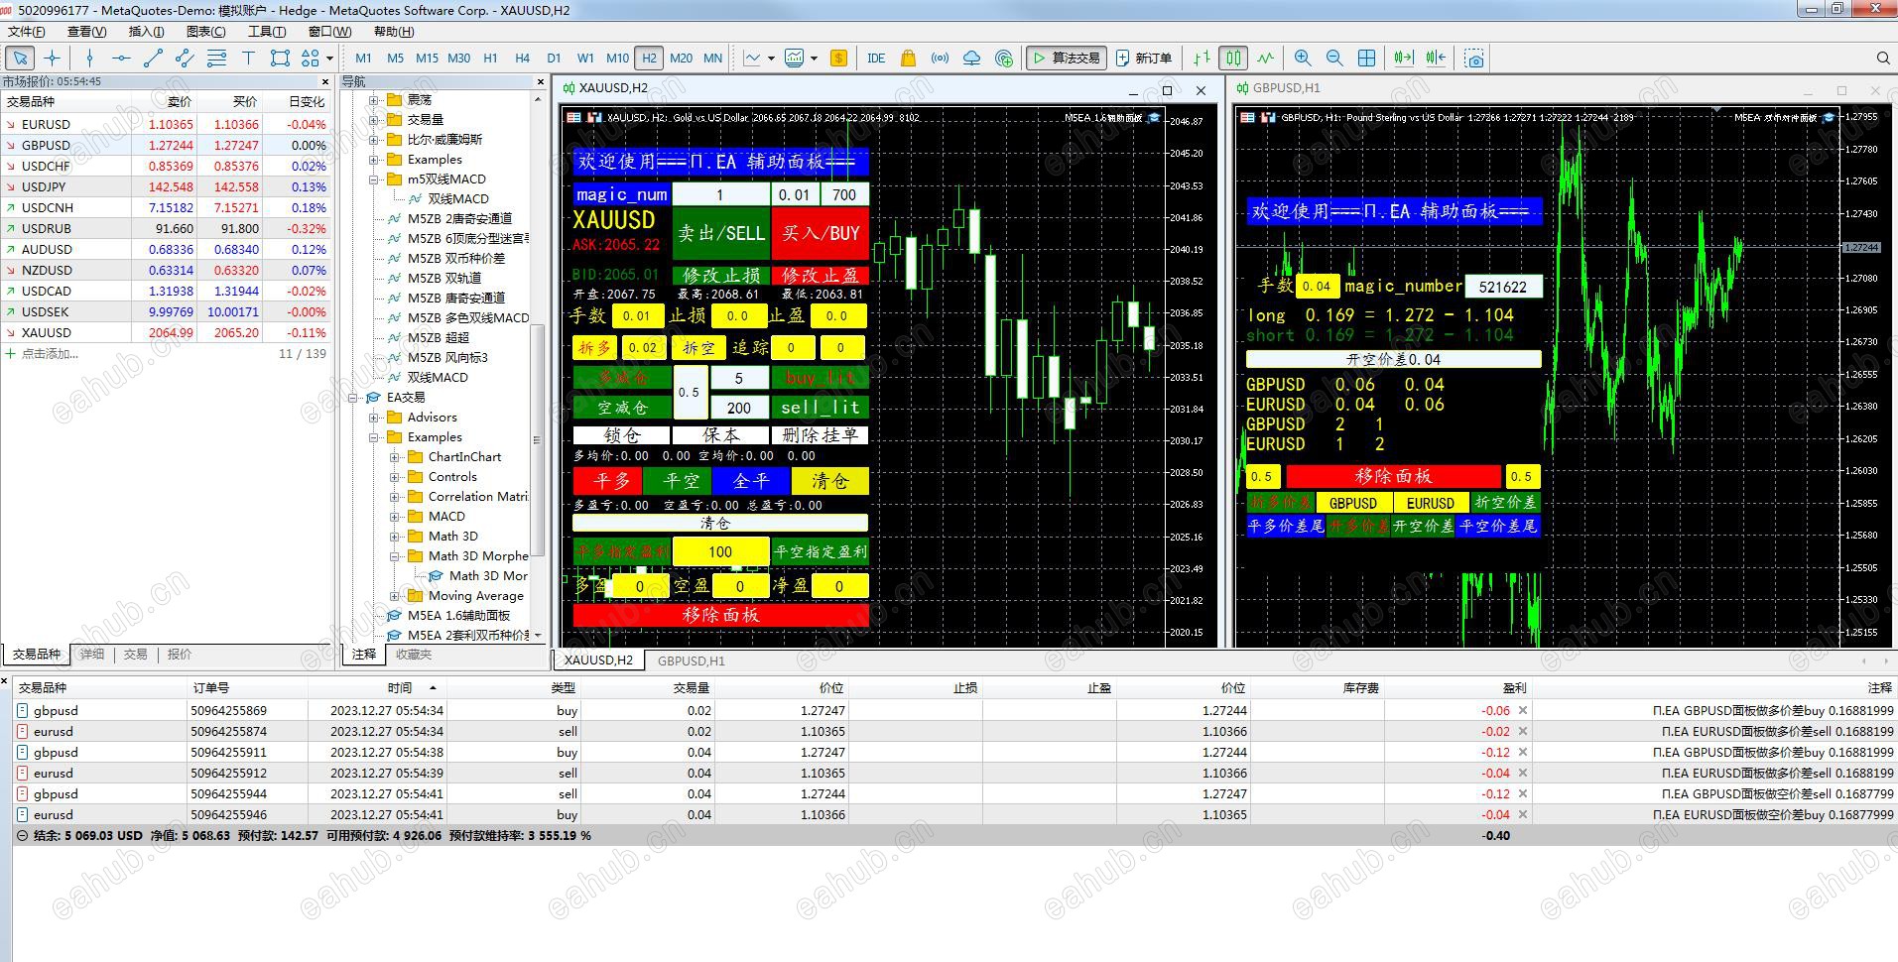Click the 卖出/SELL button on XAUUSD panel
This screenshot has width=1898, height=962.
[x=721, y=234]
